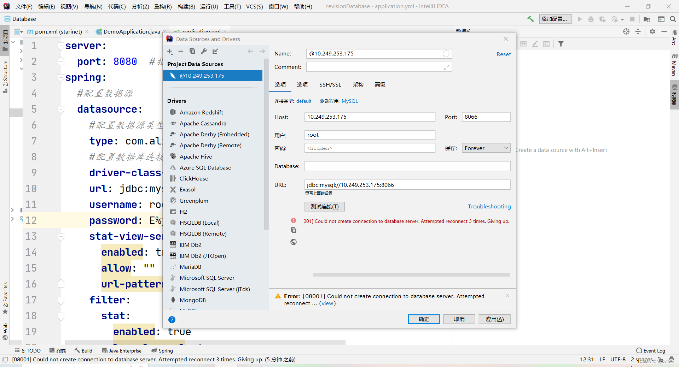
Task: Click into the Host input field
Action: pos(370,117)
